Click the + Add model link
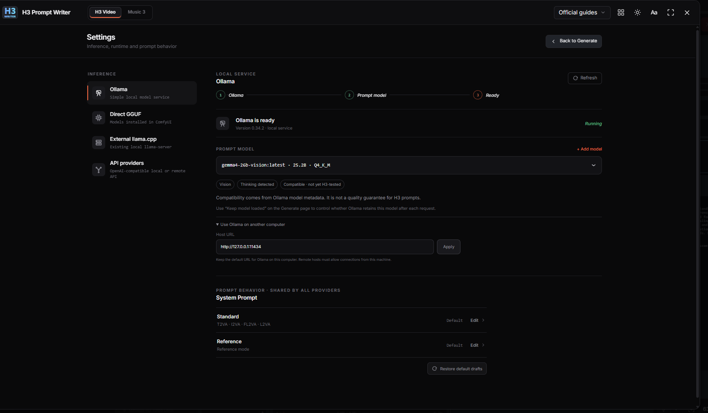This screenshot has width=708, height=413. pyautogui.click(x=589, y=149)
